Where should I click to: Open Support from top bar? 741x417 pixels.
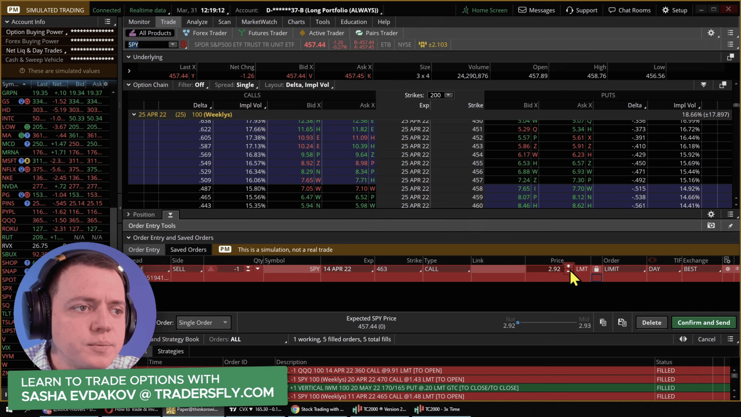click(582, 10)
